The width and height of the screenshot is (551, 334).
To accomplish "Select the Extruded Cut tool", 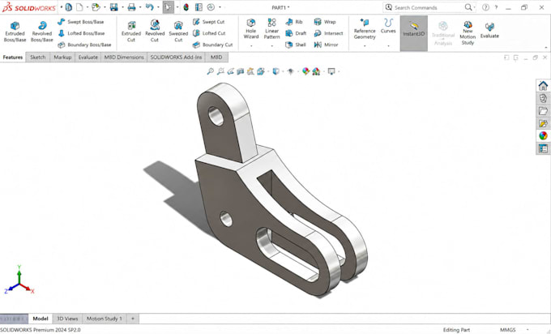I will point(131,32).
